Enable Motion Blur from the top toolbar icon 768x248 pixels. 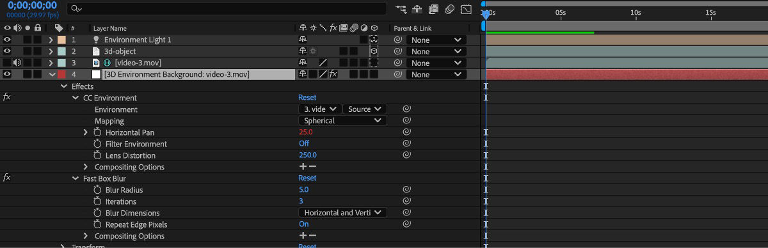(450, 9)
